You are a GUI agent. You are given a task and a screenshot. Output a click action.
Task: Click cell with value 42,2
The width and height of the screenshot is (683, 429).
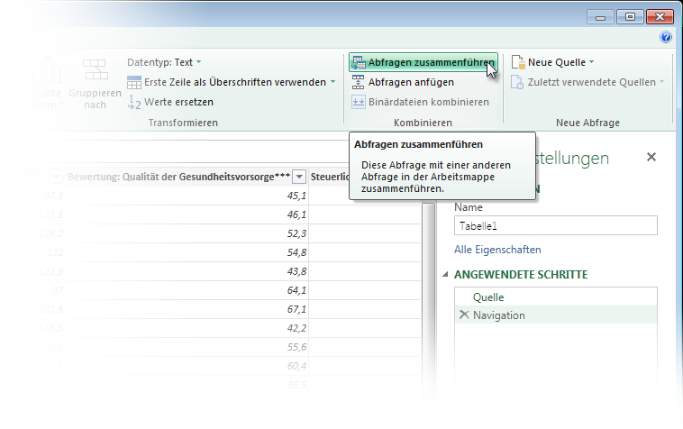[187, 328]
